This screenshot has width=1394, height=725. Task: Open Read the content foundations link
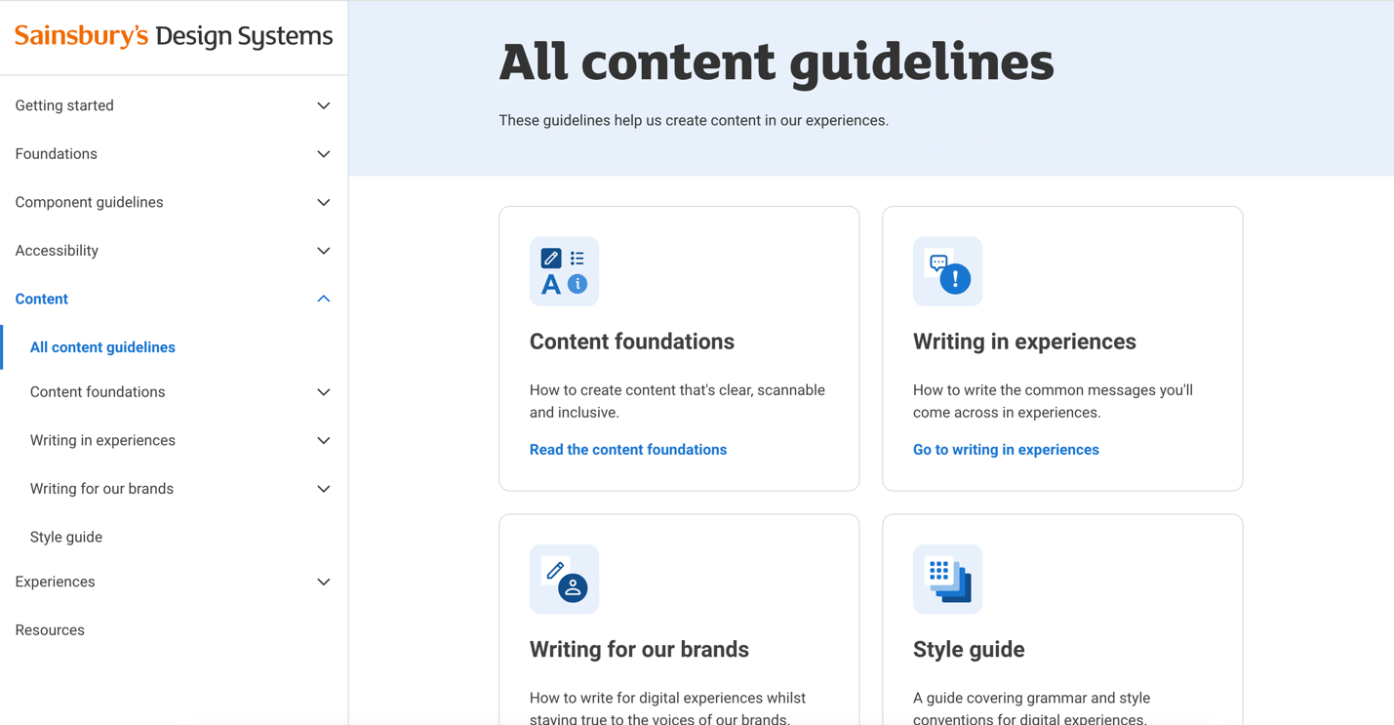628,449
